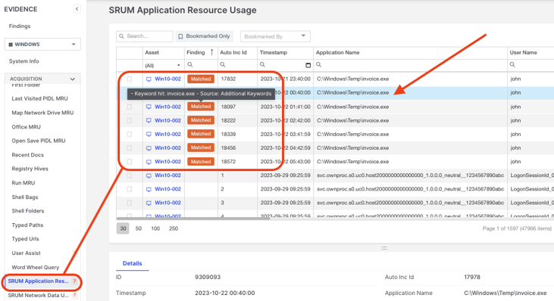The height and width of the screenshot is (301, 554).
Task: Click the bookmark icon in Bookmarked Only
Action: click(x=180, y=36)
